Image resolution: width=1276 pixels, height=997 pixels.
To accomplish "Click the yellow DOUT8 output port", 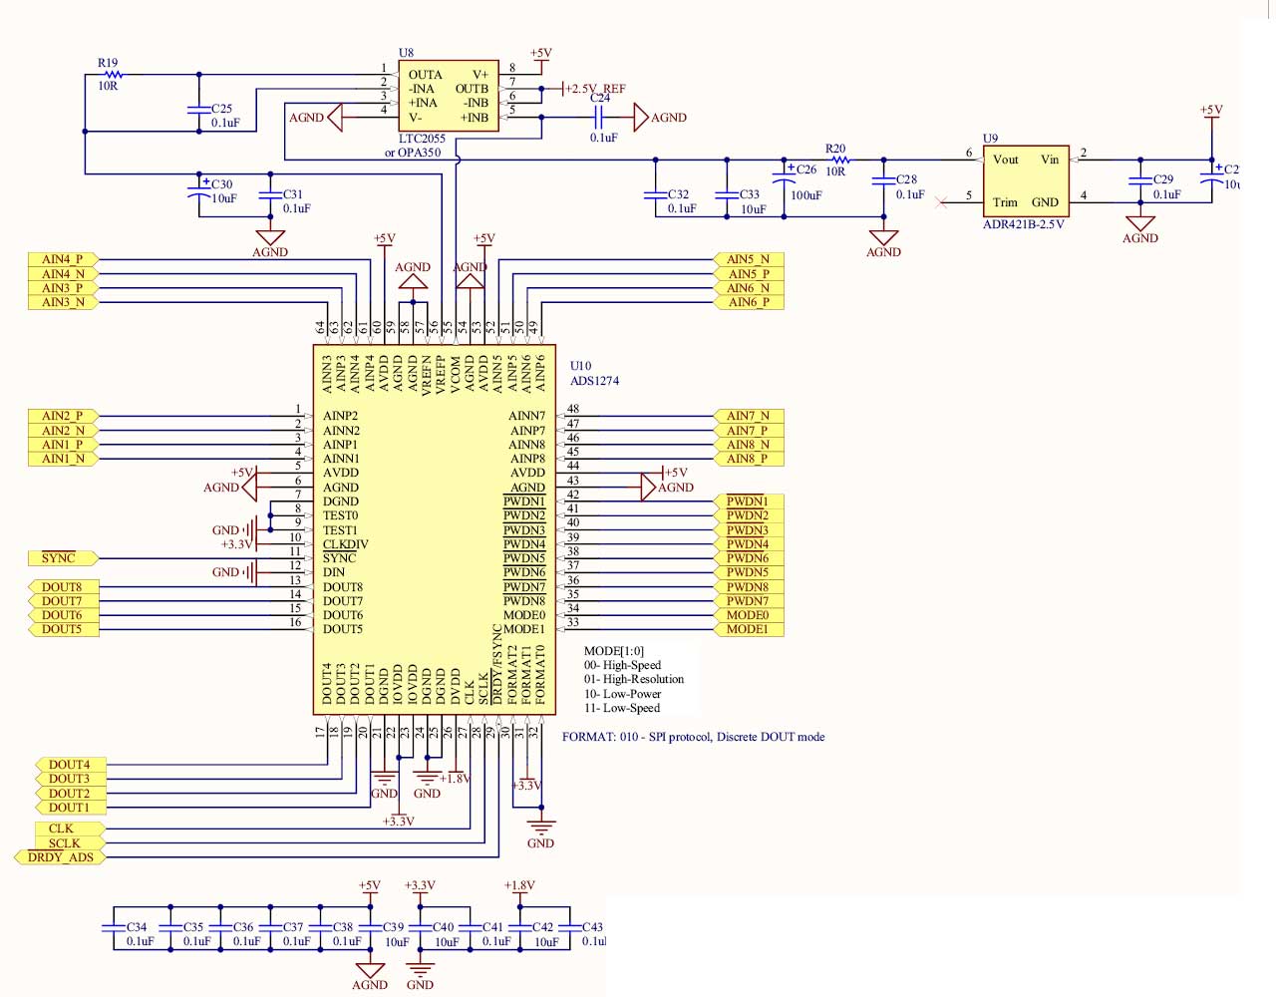I will pos(62,587).
